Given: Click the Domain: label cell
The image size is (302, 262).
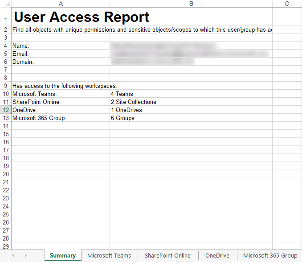Looking at the screenshot, I should [61, 62].
